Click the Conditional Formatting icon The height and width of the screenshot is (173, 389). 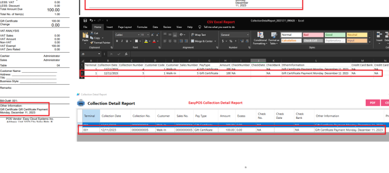[260, 35]
